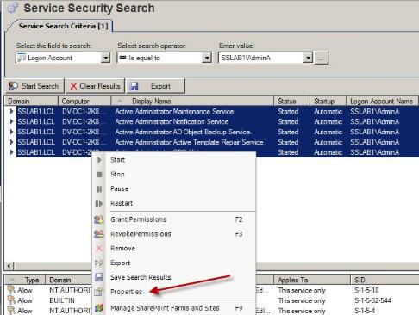
Task: Sort by Logon Account Name column header
Action: 382,102
